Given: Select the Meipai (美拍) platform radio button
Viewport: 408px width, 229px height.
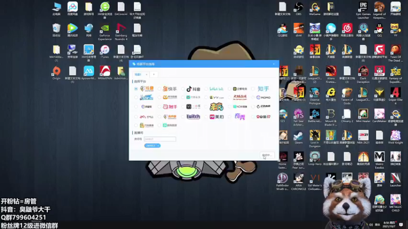Looking at the screenshot, I should (x=206, y=117).
